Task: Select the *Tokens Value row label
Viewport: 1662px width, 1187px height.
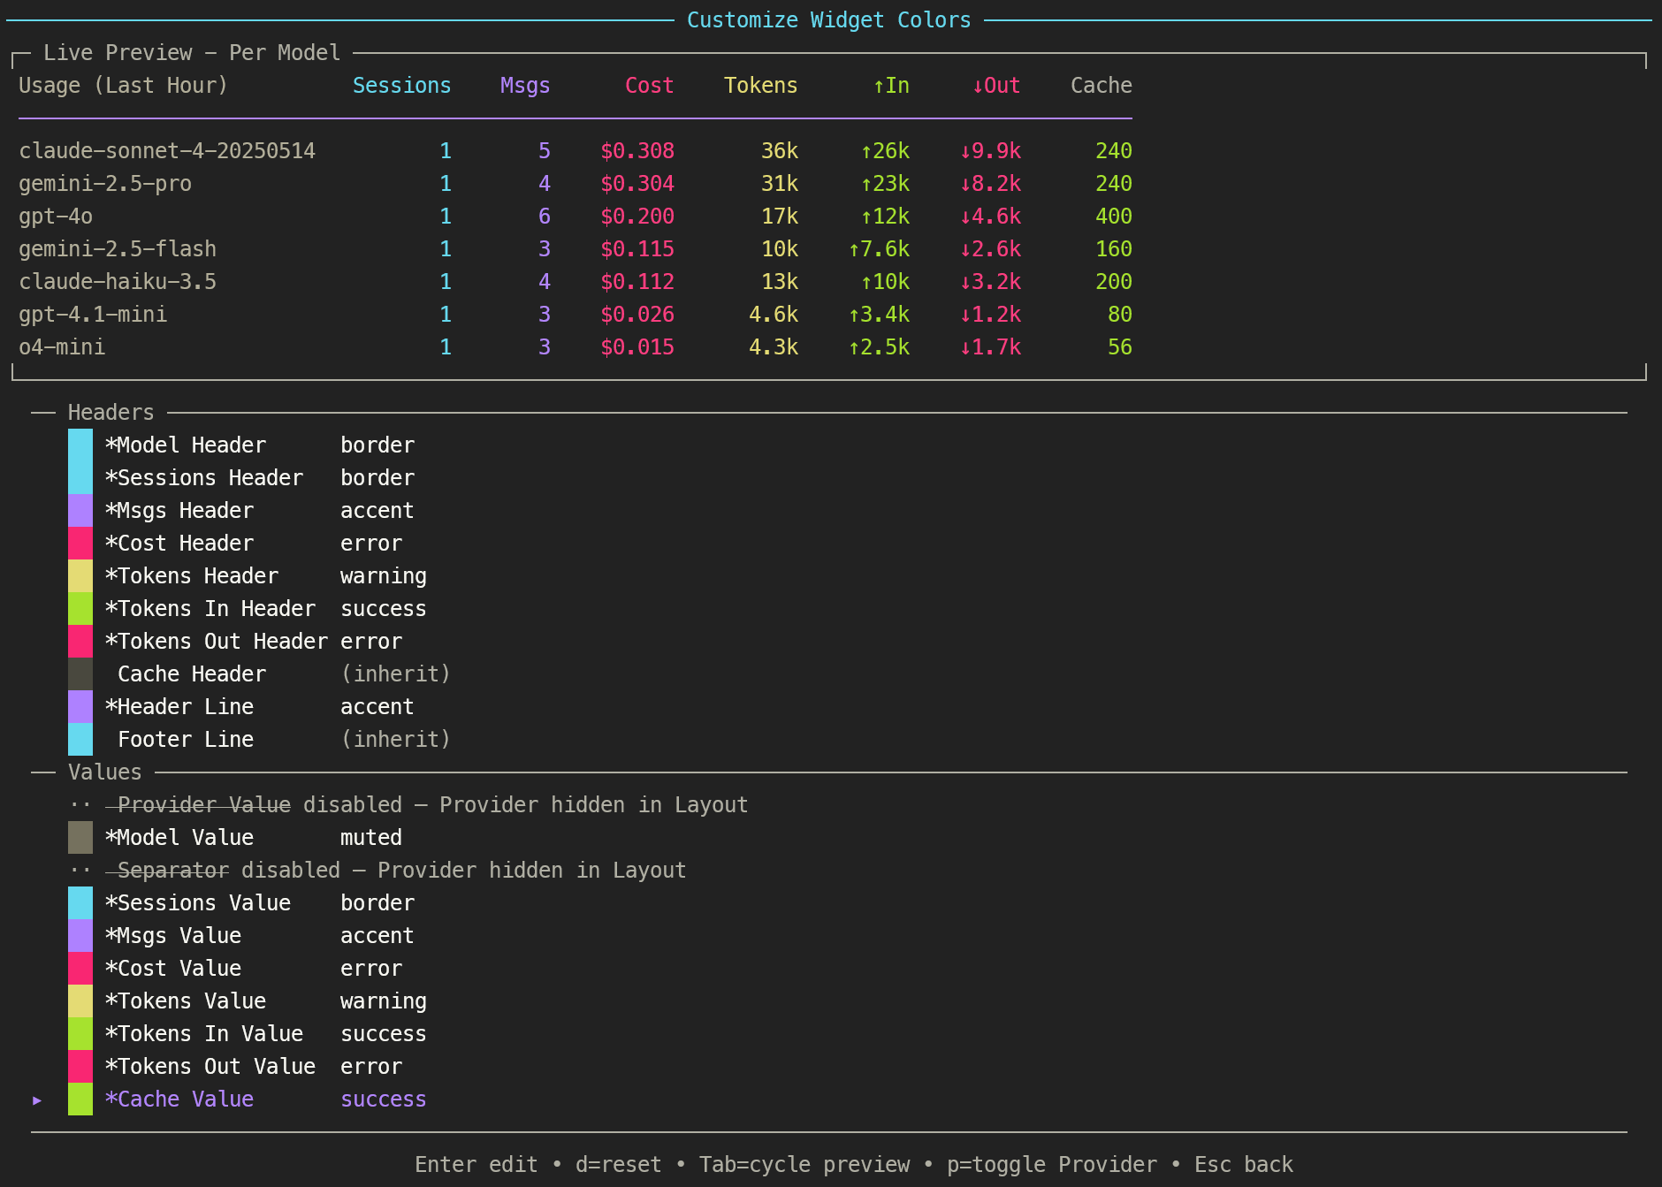Action: click(x=186, y=1001)
